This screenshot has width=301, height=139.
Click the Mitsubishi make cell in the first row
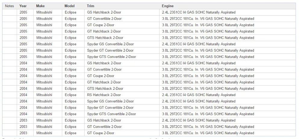coord(48,12)
